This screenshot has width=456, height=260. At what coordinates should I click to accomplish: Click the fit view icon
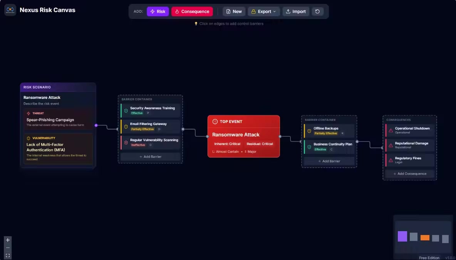click(8, 255)
